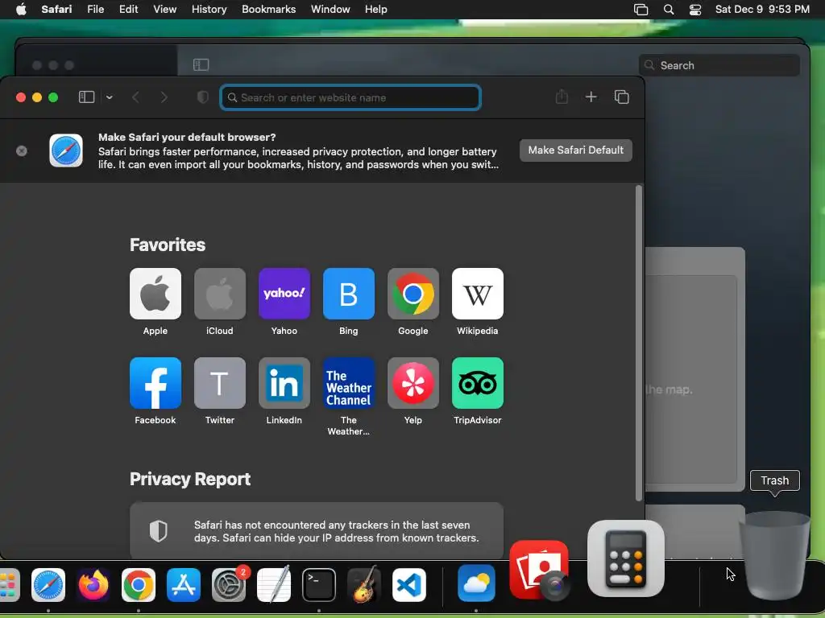
Task: Open Launchpad from the Dock
Action: click(x=8, y=585)
